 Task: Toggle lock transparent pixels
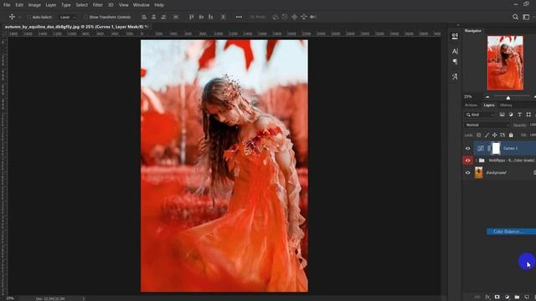478,135
